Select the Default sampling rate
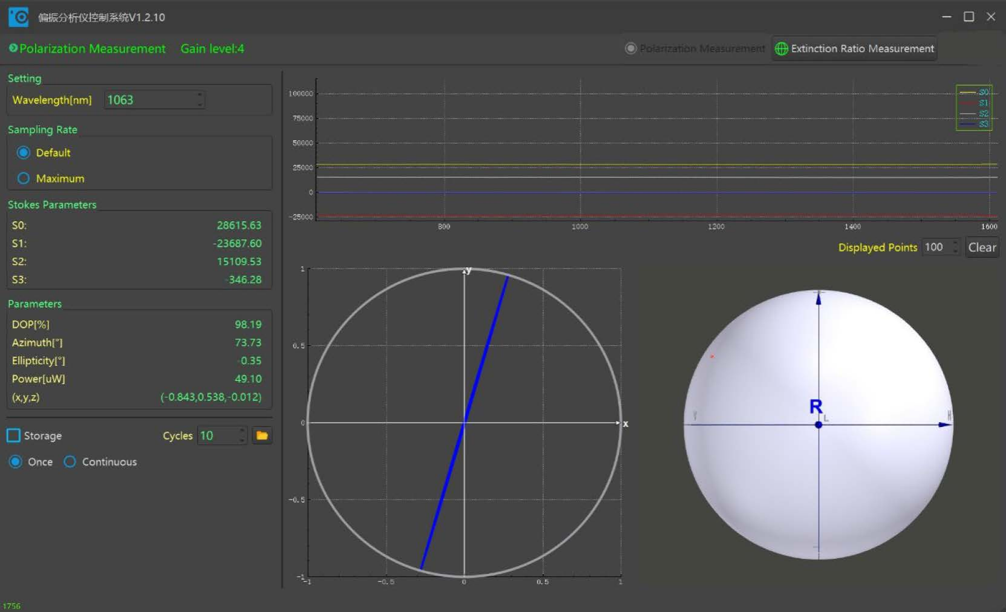The height and width of the screenshot is (612, 1006). pyautogui.click(x=24, y=153)
